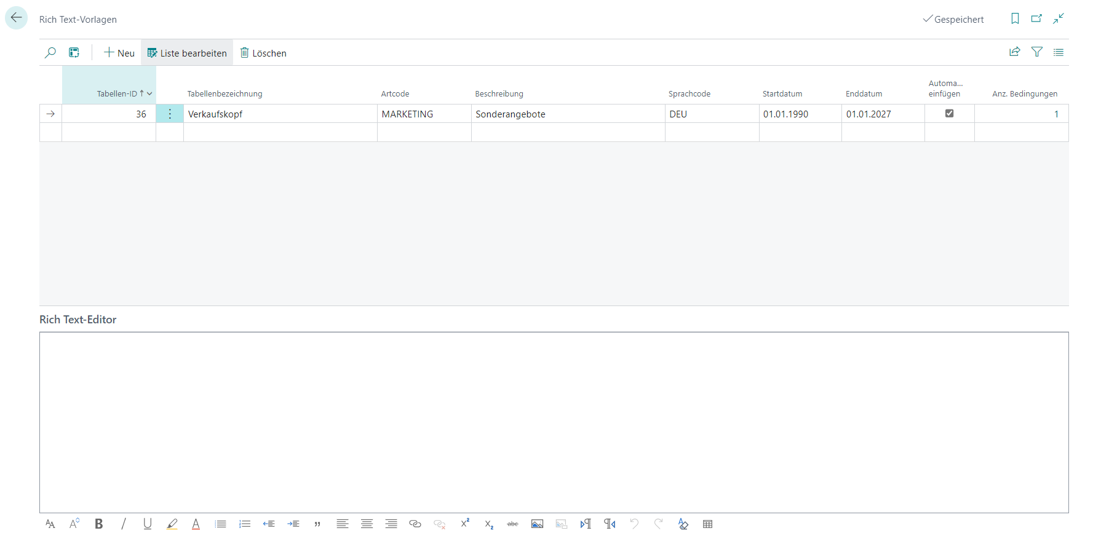
Task: Apply strikethrough formatting
Action: pos(513,524)
